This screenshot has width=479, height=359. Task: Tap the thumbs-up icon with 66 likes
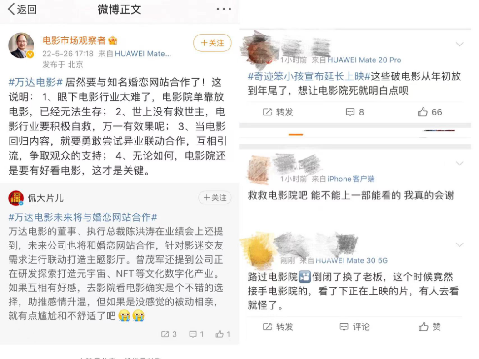click(430, 112)
